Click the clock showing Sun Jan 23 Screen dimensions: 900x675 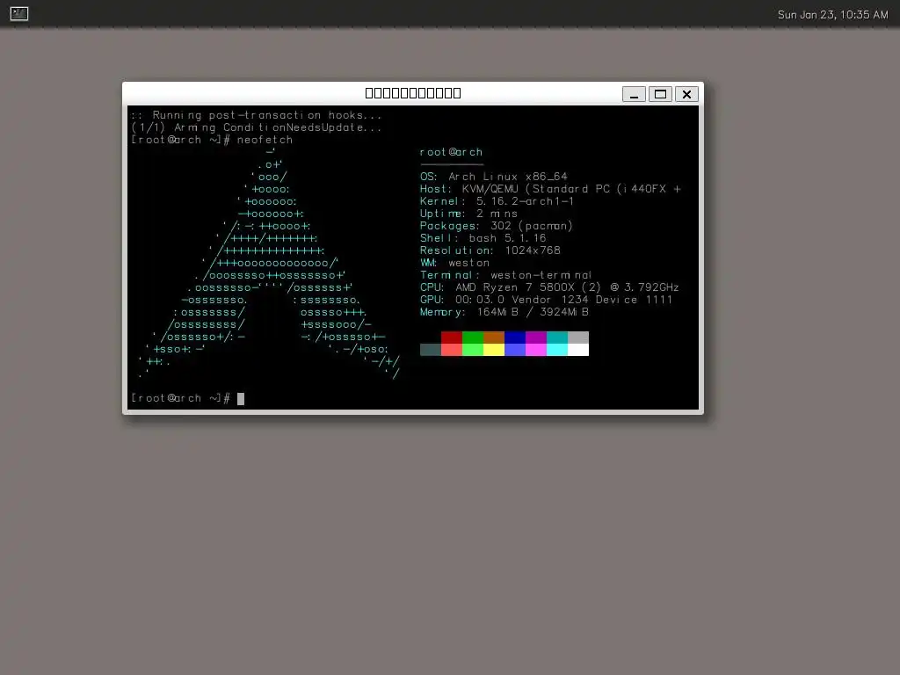pyautogui.click(x=832, y=15)
